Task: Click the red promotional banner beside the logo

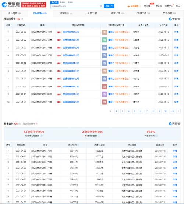Action: 34,5
